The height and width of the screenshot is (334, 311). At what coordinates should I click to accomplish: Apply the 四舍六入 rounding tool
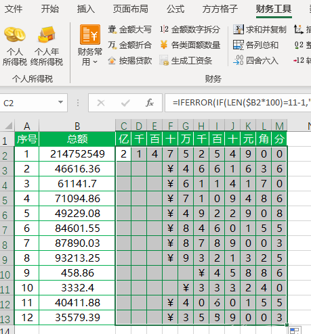pyautogui.click(x=255, y=61)
